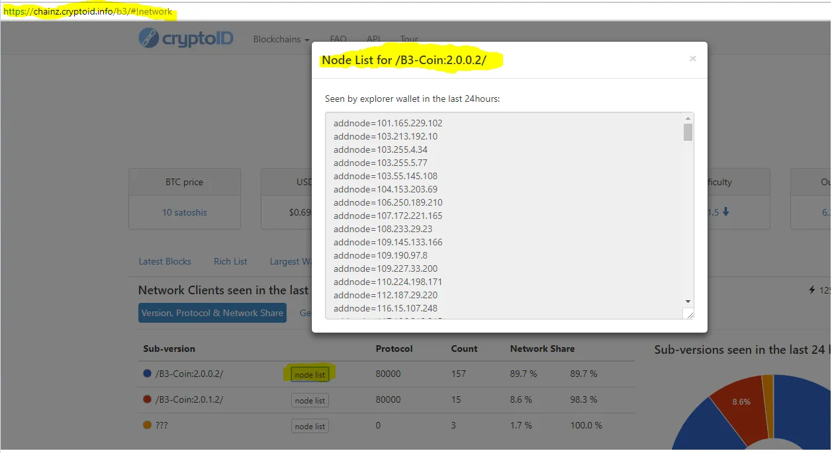Click the blue dot beside /B3-Coin:2.0.0.2/
The height and width of the screenshot is (453, 832).
click(x=147, y=374)
